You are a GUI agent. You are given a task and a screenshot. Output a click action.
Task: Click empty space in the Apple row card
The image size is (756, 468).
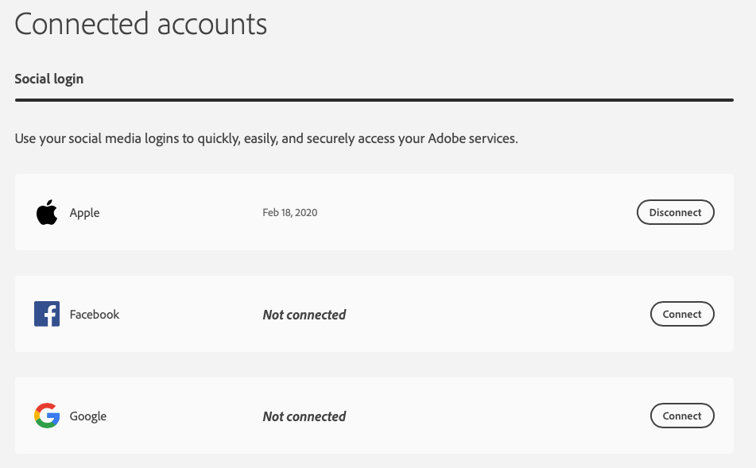tap(477, 213)
